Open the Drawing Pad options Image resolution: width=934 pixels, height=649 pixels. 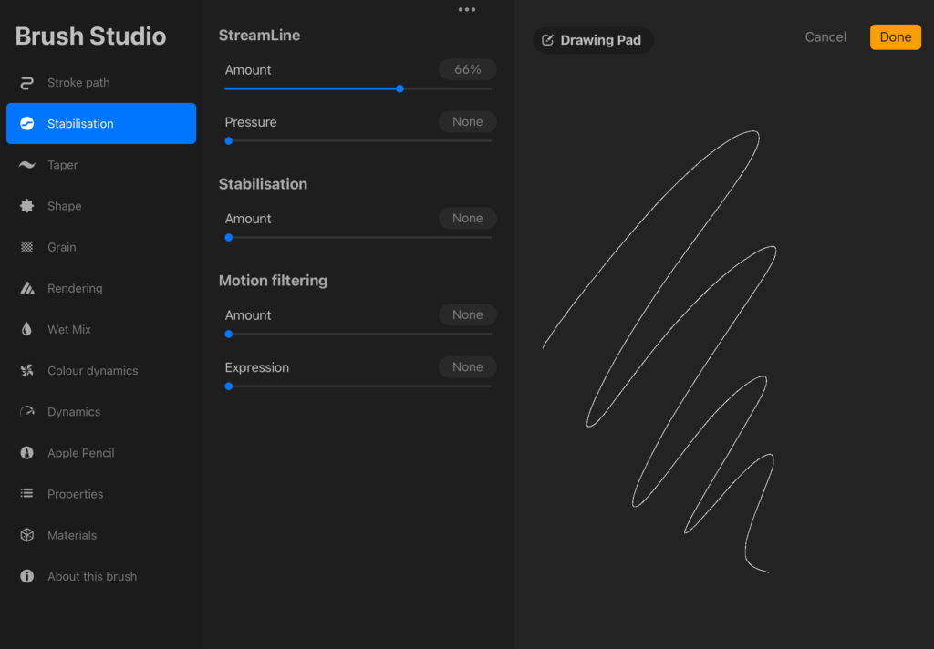point(593,40)
